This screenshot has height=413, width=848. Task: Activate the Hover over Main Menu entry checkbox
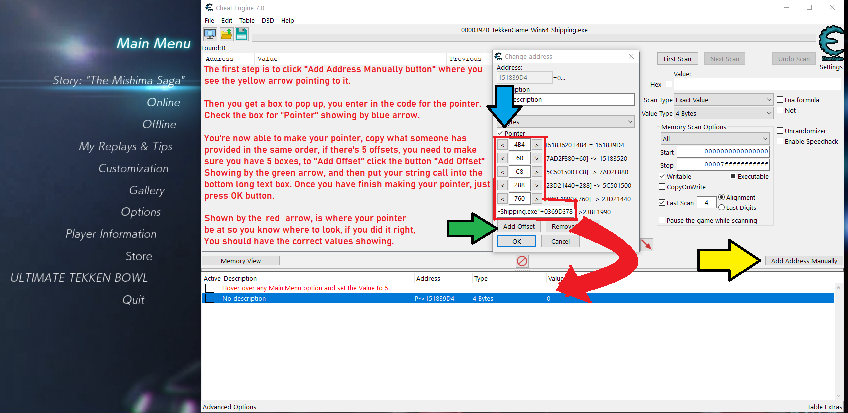(x=210, y=288)
